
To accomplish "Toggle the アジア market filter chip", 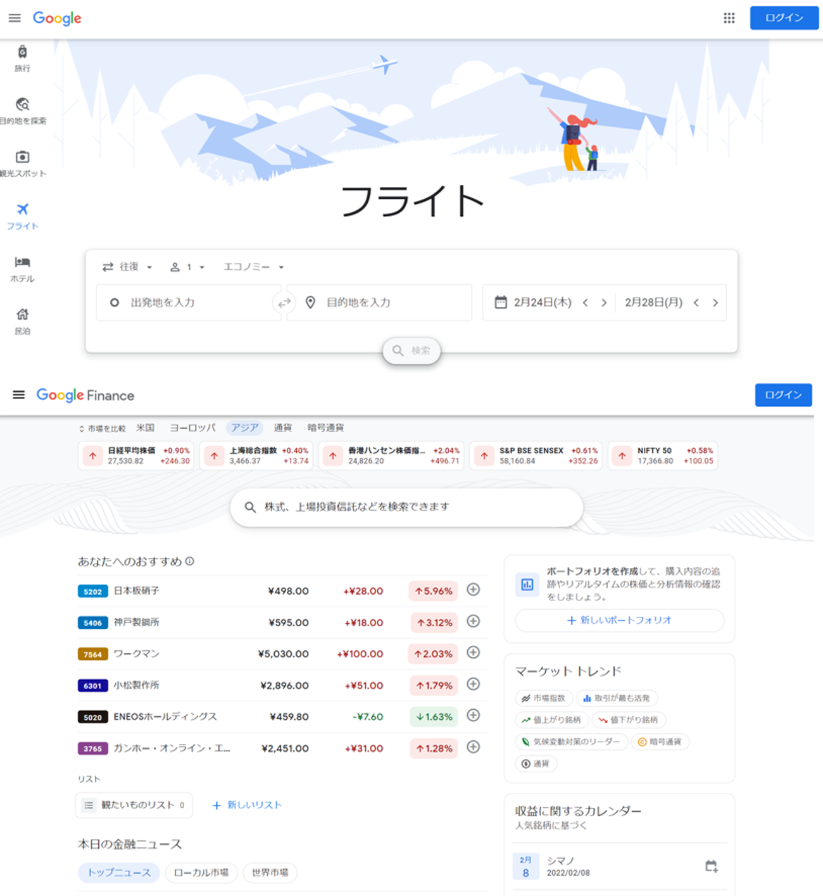I will [244, 428].
